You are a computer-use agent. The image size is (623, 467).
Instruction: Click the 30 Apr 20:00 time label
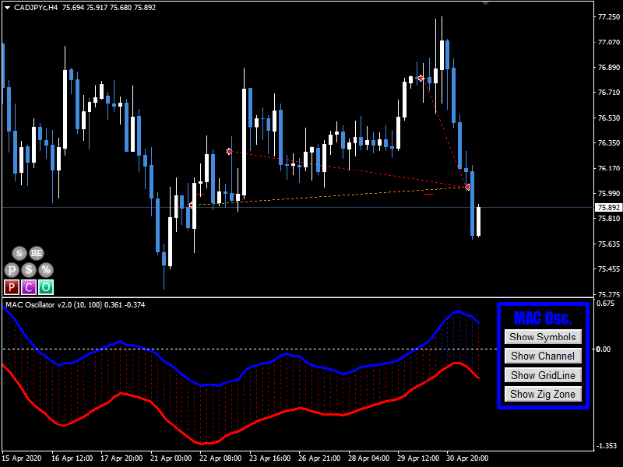point(467,458)
